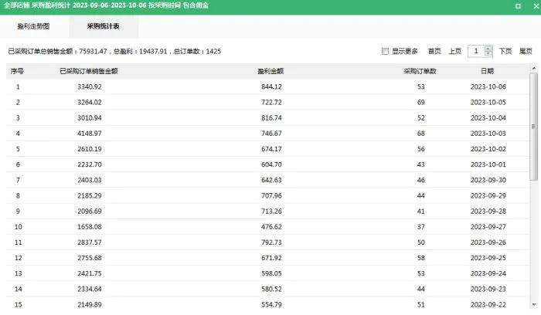Select profit cell 816.74
Image resolution: width=541 pixels, height=315 pixels.
coord(271,118)
